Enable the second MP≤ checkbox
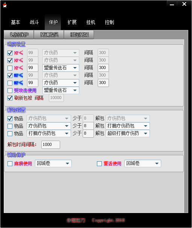 [10, 83]
